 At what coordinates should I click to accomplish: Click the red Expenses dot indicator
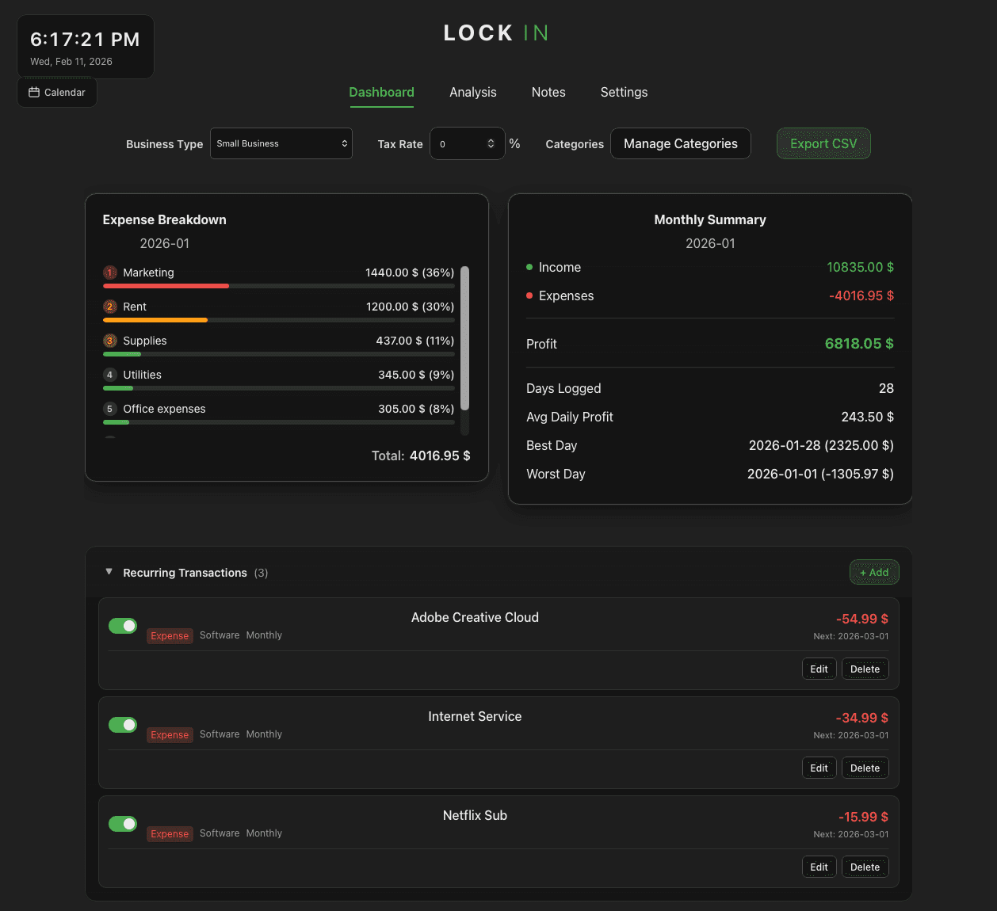click(529, 296)
